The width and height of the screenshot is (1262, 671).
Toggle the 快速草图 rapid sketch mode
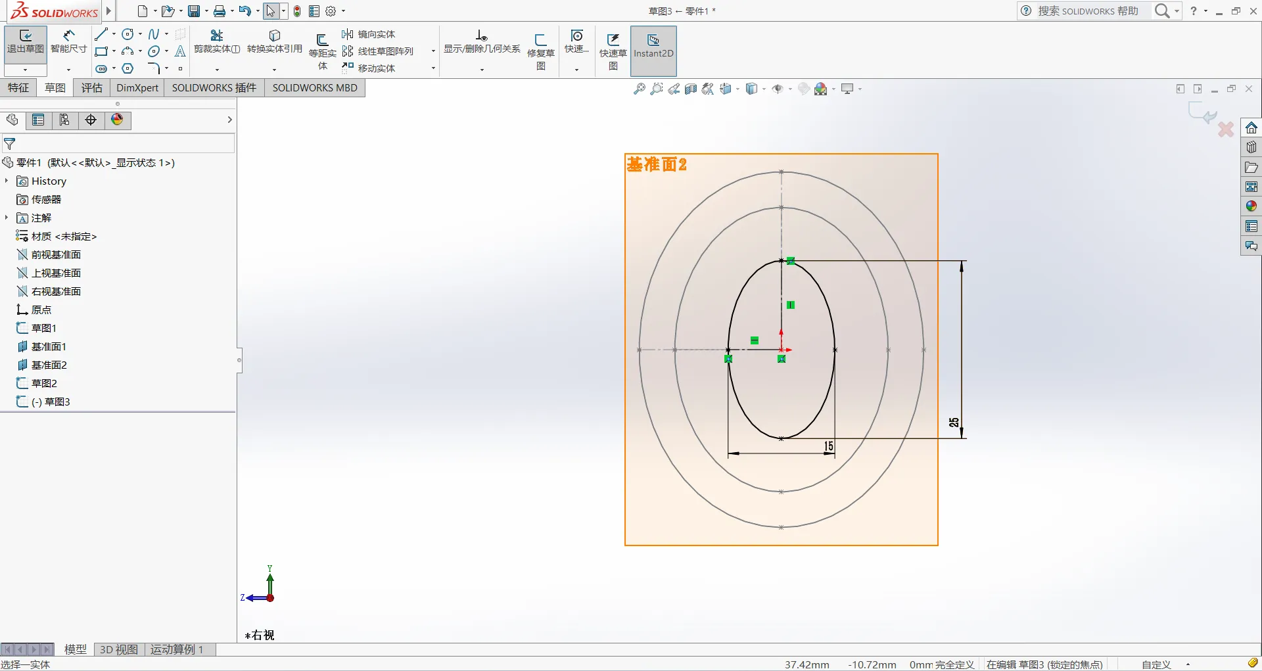[x=613, y=47]
